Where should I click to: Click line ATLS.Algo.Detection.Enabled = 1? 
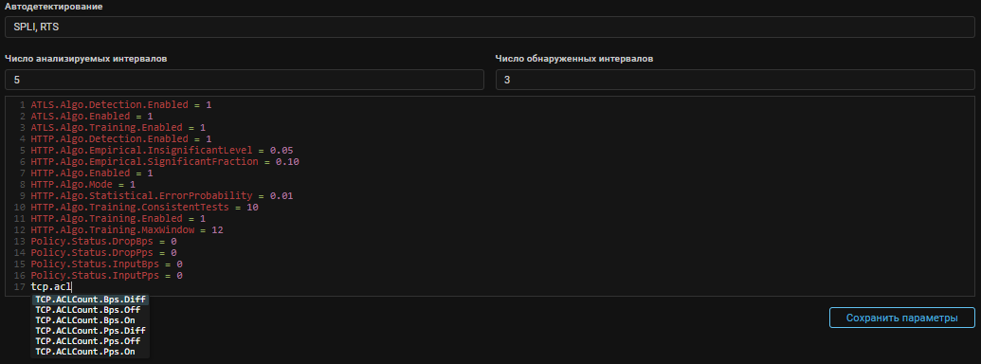(121, 104)
